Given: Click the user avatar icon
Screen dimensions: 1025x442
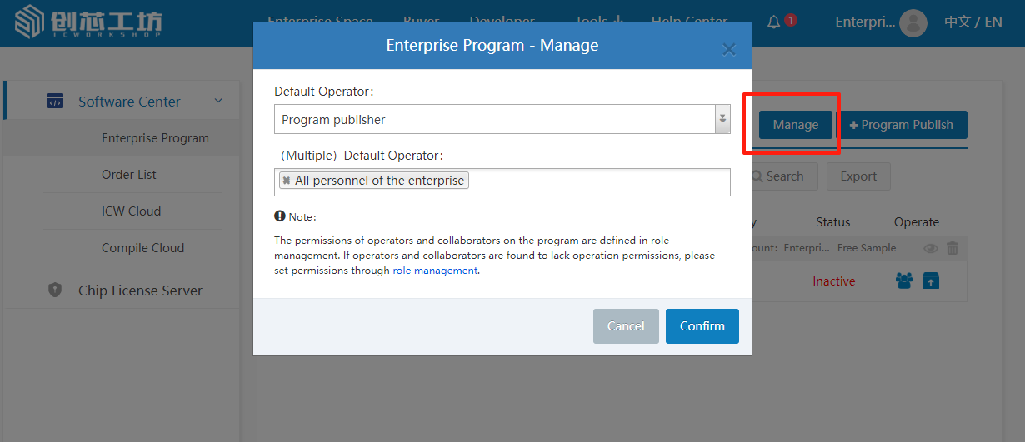Looking at the screenshot, I should coord(913,22).
